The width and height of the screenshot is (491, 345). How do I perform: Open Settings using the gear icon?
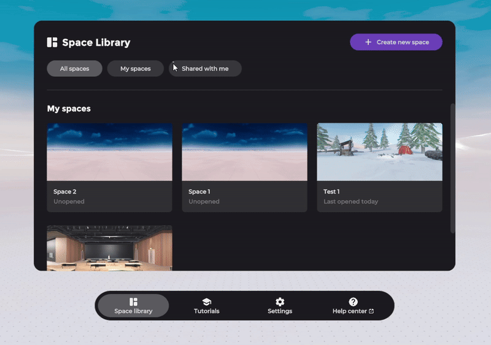coord(280,301)
